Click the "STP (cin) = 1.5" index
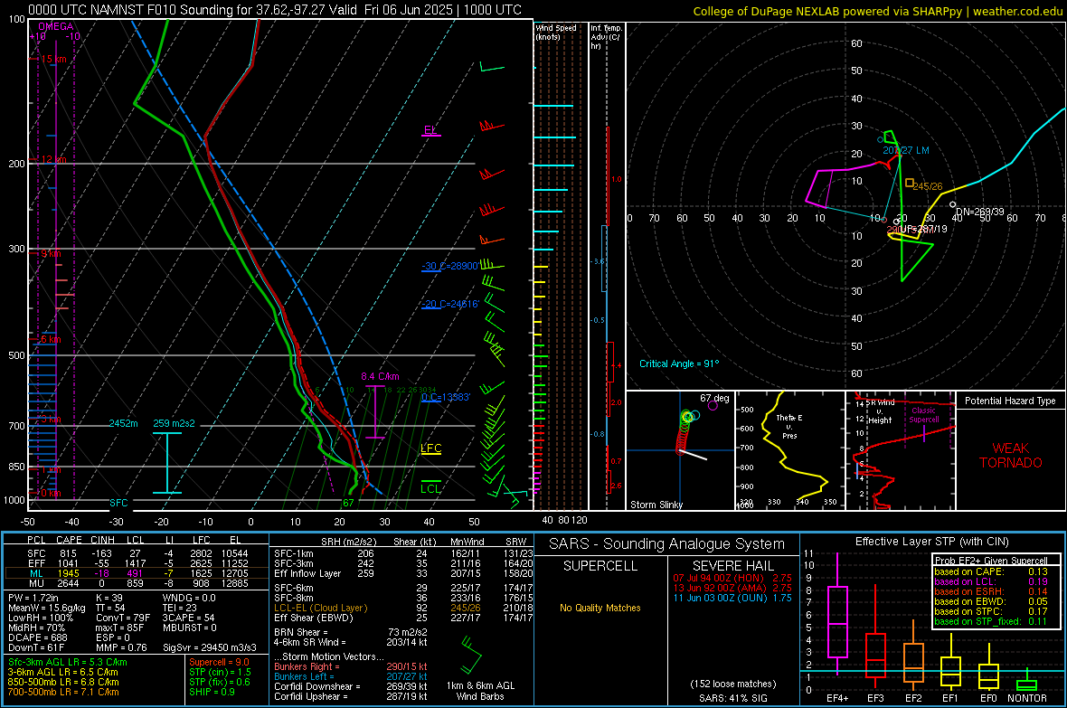 (220, 672)
